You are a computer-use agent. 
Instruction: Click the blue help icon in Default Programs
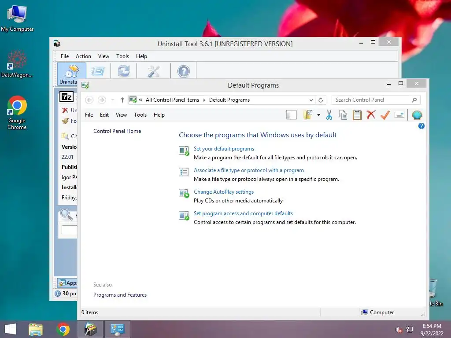tap(421, 126)
